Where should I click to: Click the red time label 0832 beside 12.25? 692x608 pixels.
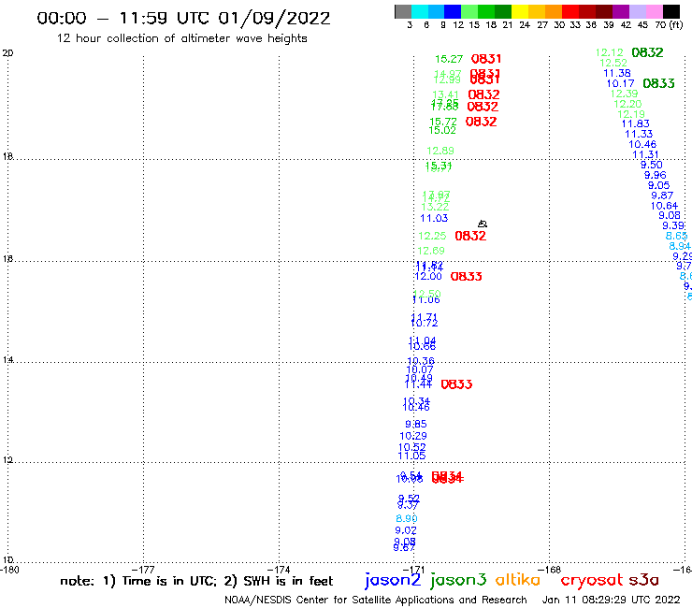[x=470, y=236]
